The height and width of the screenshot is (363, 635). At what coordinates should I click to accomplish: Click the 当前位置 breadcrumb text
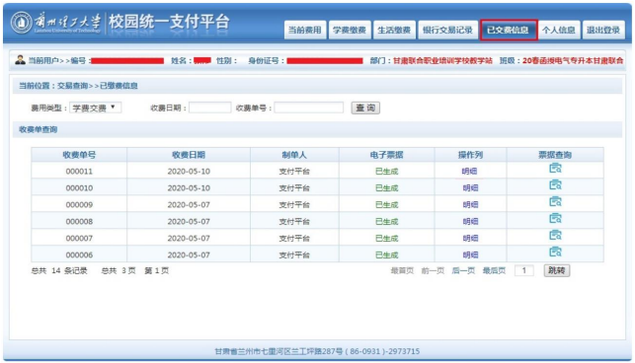click(78, 86)
